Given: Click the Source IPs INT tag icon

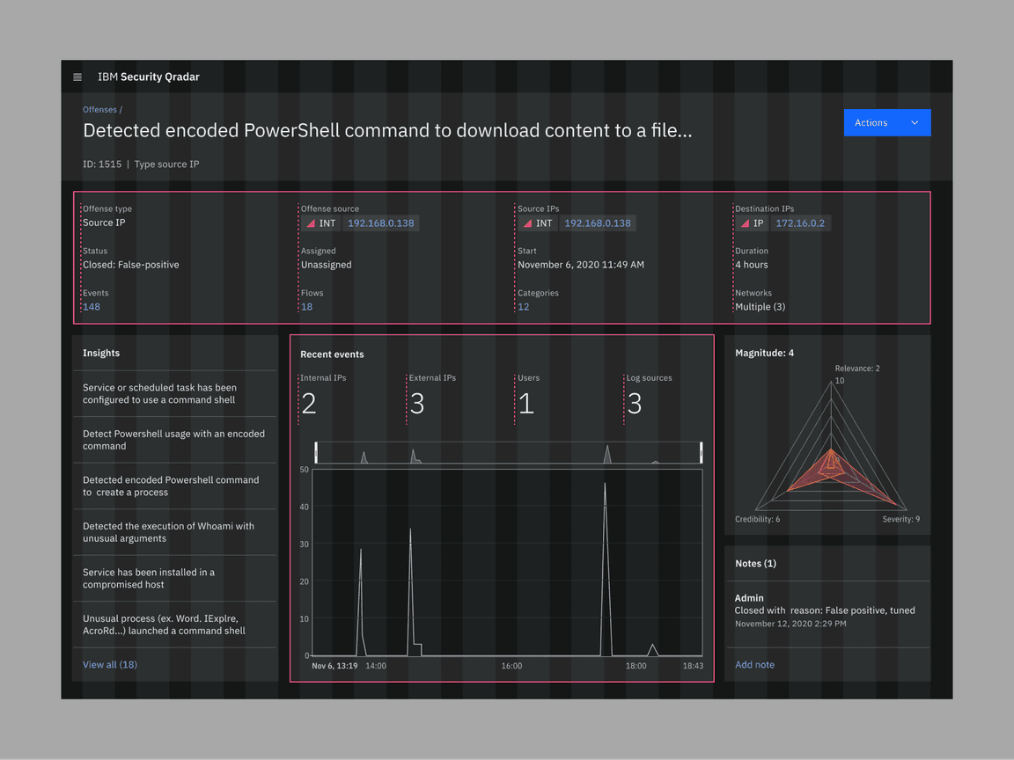Looking at the screenshot, I should (528, 223).
